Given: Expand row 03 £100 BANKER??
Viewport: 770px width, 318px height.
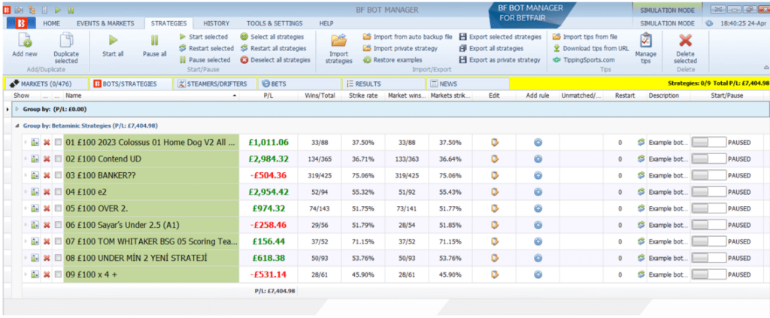Looking at the screenshot, I should (x=26, y=176).
